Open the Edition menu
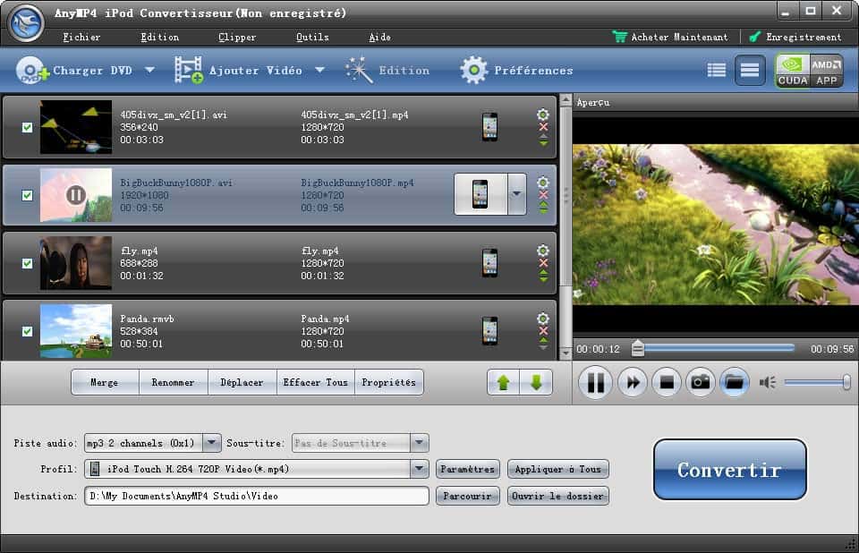 159,37
